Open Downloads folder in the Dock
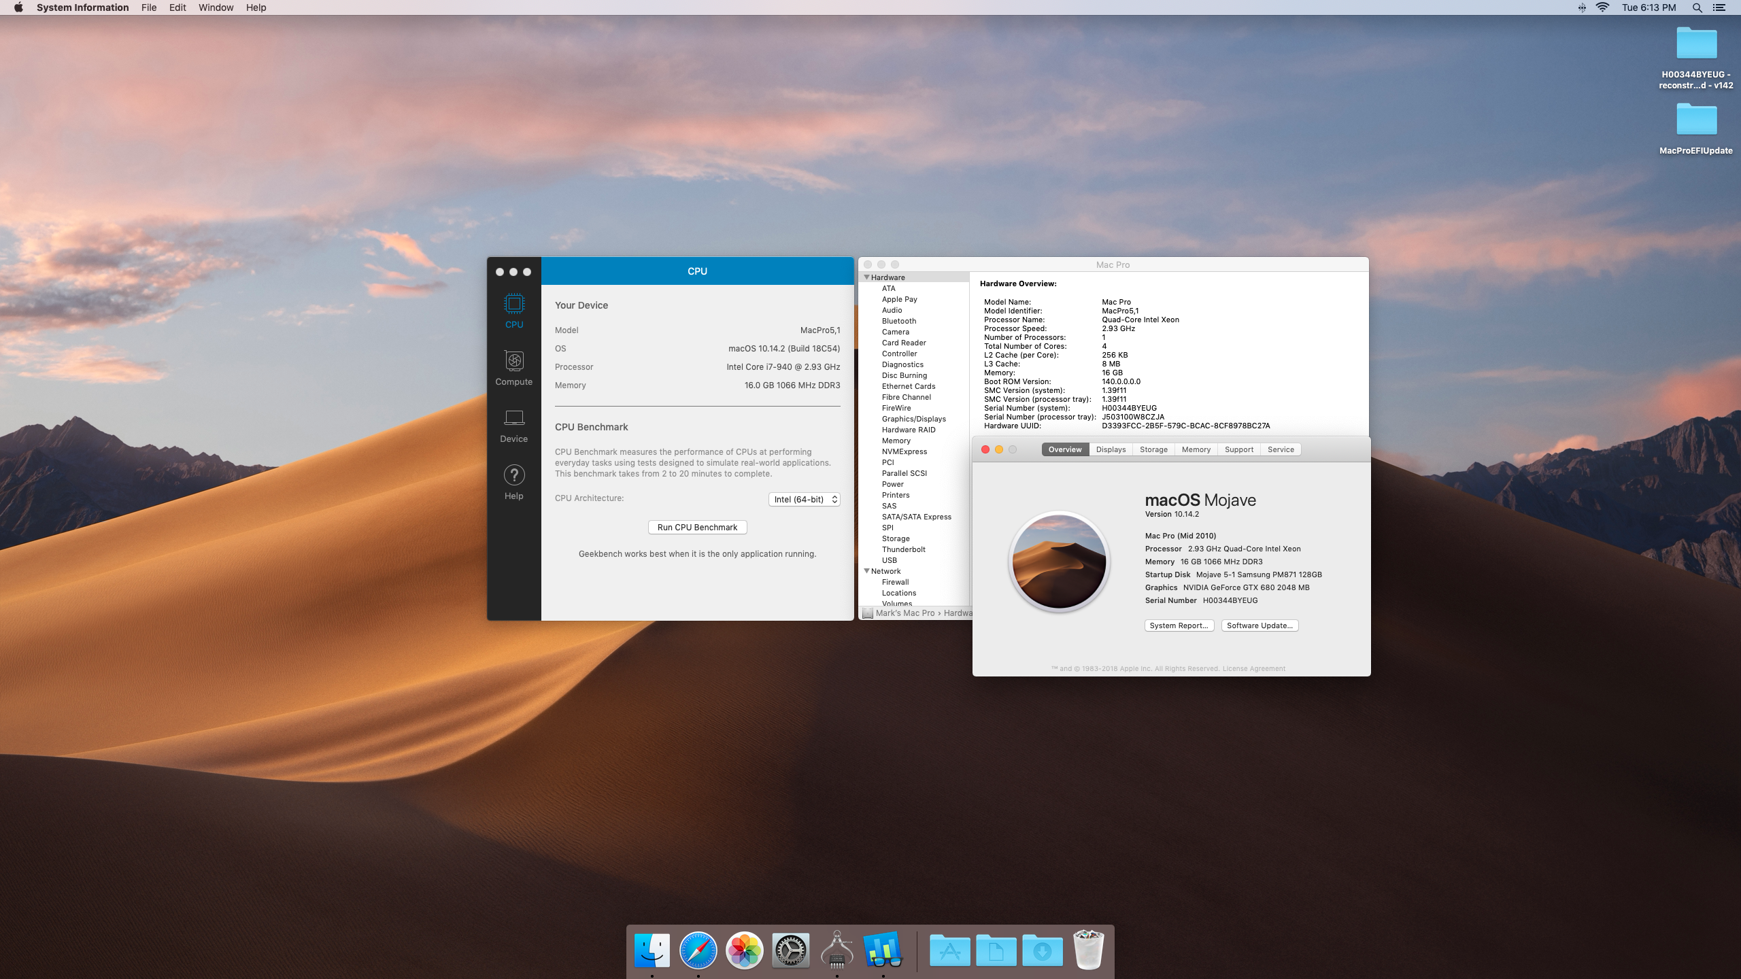This screenshot has height=979, width=1741. click(x=1042, y=950)
